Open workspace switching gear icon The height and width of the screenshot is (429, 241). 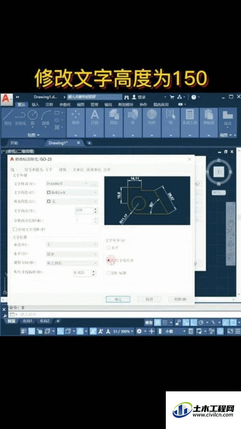(139, 332)
